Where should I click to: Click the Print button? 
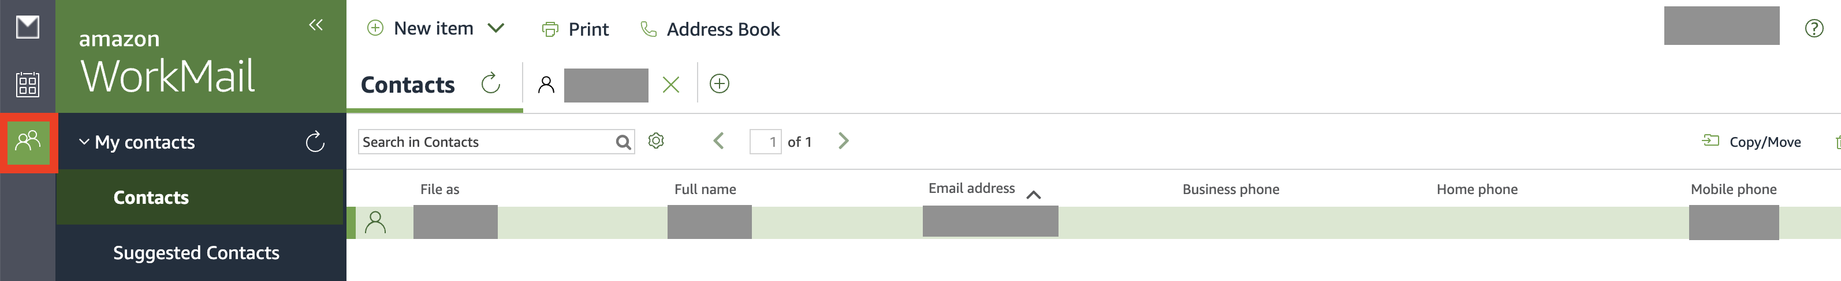click(x=575, y=29)
